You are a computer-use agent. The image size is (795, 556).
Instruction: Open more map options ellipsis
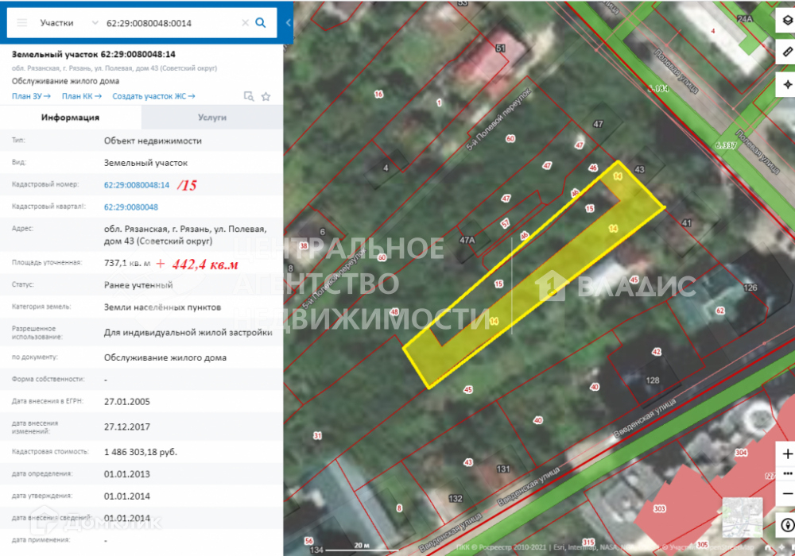pos(787,473)
